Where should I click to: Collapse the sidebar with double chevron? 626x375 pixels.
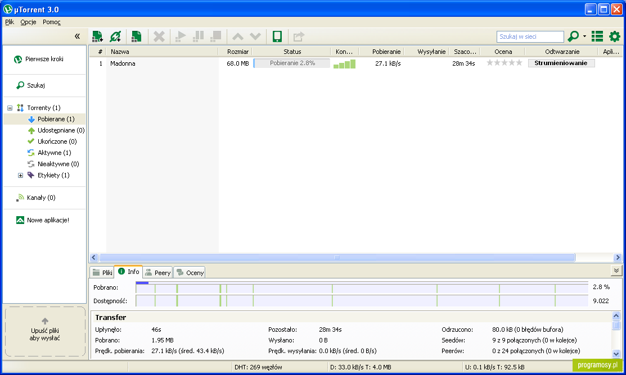tap(77, 36)
